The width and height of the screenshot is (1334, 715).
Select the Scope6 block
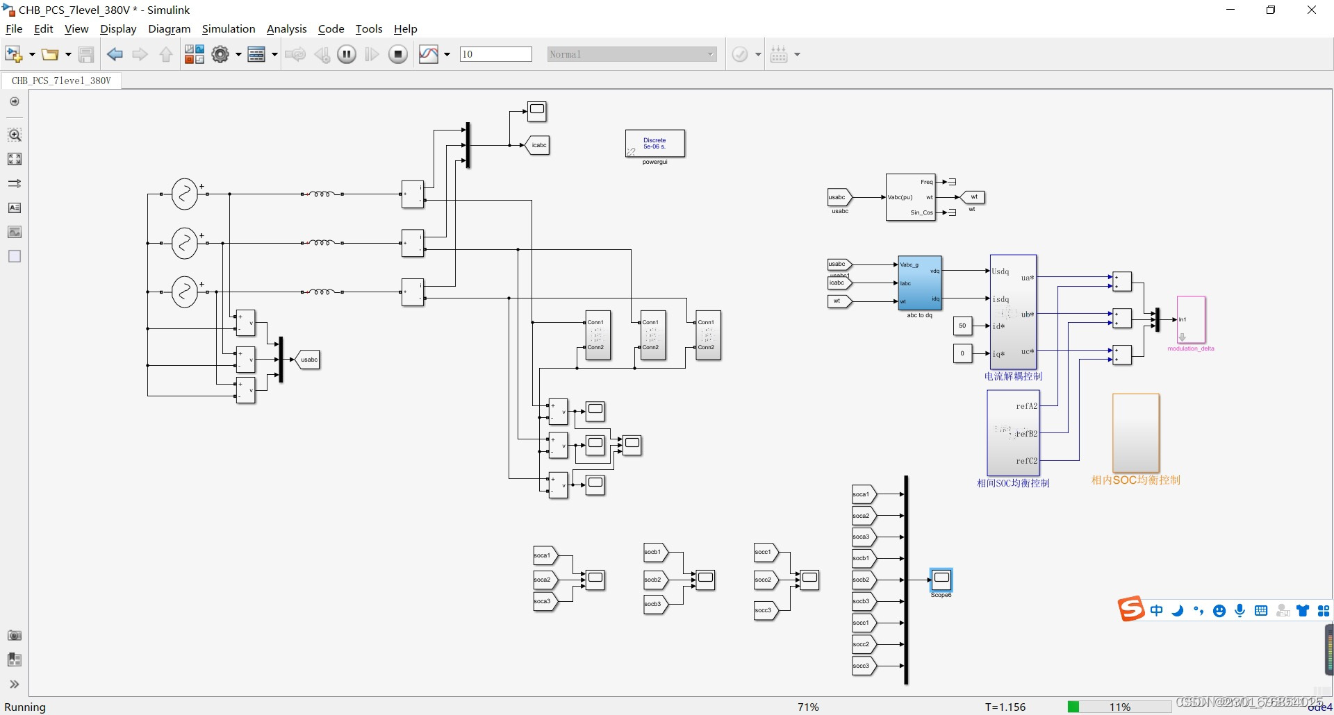[x=941, y=579]
